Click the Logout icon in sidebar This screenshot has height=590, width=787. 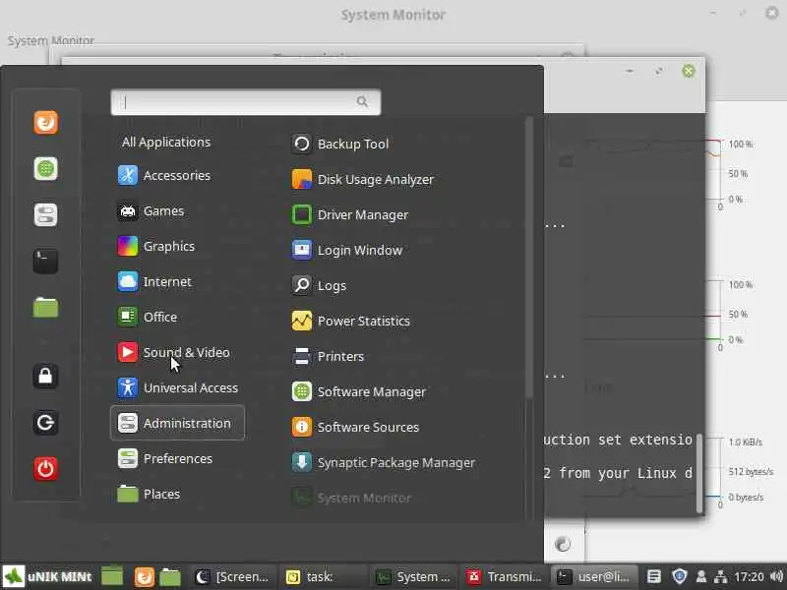45,423
